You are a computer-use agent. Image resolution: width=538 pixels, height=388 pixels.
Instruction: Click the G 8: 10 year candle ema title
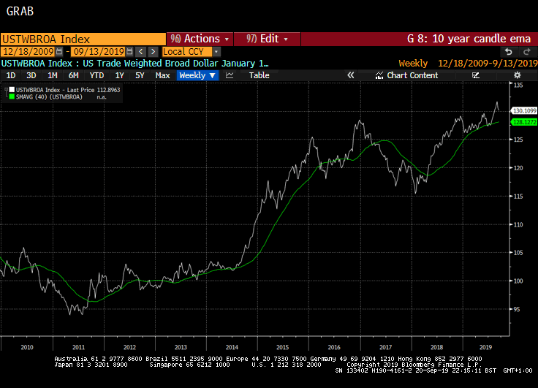[x=469, y=39]
